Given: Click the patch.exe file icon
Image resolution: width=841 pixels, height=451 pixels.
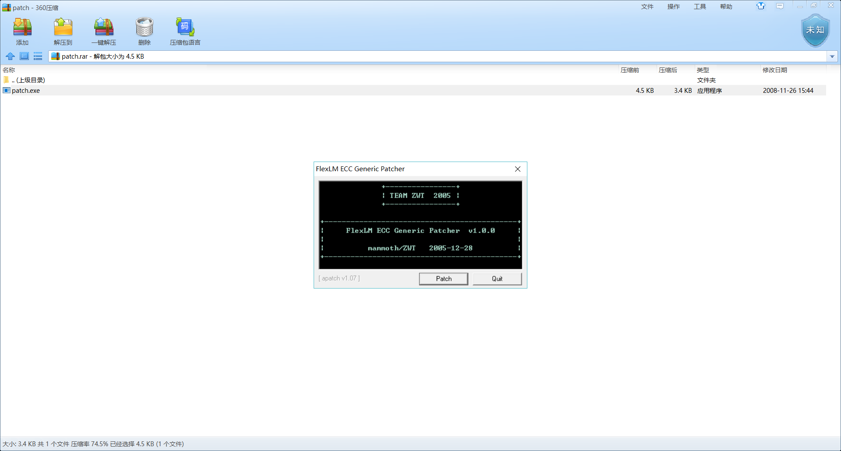Looking at the screenshot, I should (7, 90).
